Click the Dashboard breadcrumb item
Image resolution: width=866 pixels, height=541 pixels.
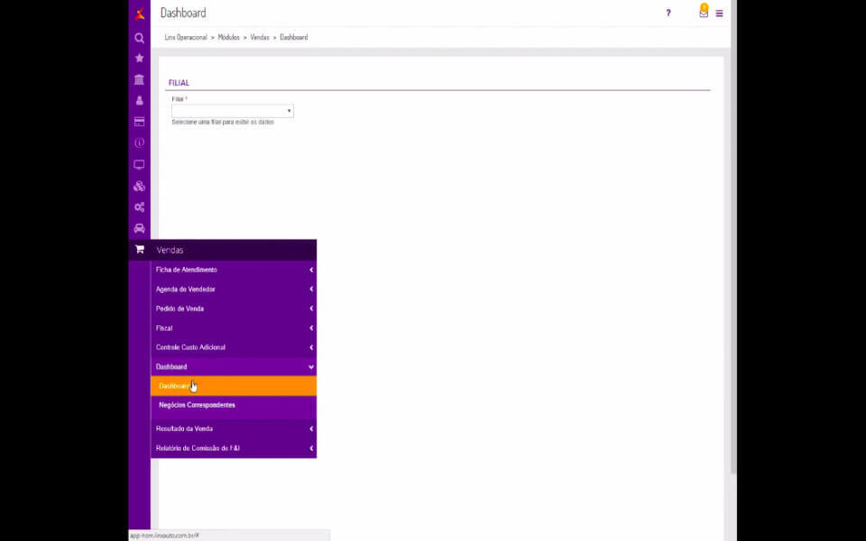(x=294, y=38)
